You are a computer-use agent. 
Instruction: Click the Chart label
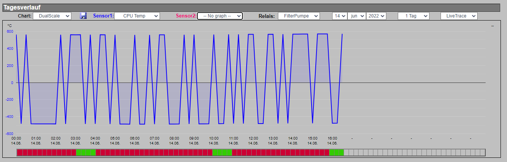point(24,16)
